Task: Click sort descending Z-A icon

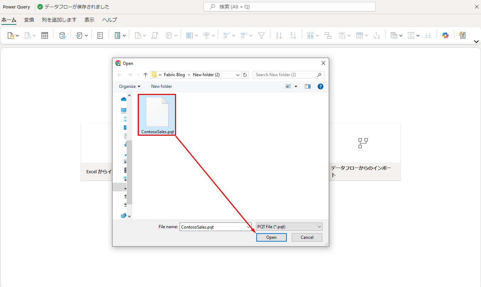Action: coord(293,35)
